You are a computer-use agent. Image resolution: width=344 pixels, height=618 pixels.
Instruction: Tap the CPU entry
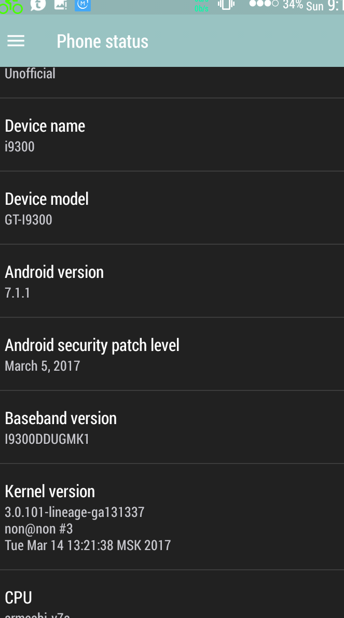[x=172, y=594]
